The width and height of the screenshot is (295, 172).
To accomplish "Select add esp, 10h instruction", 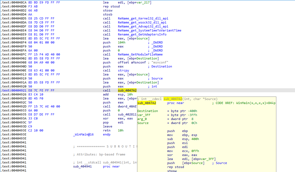I will coord(118,94).
